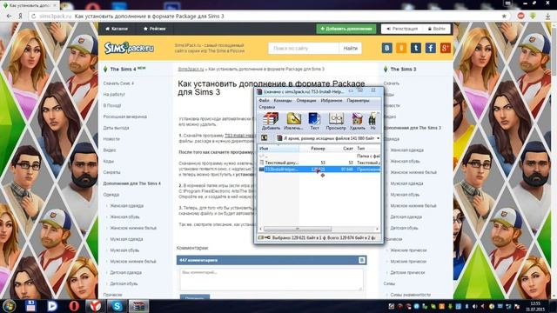The width and height of the screenshot is (557, 313).
Task: Open the Справка menu in WinRAR
Action: 267,107
